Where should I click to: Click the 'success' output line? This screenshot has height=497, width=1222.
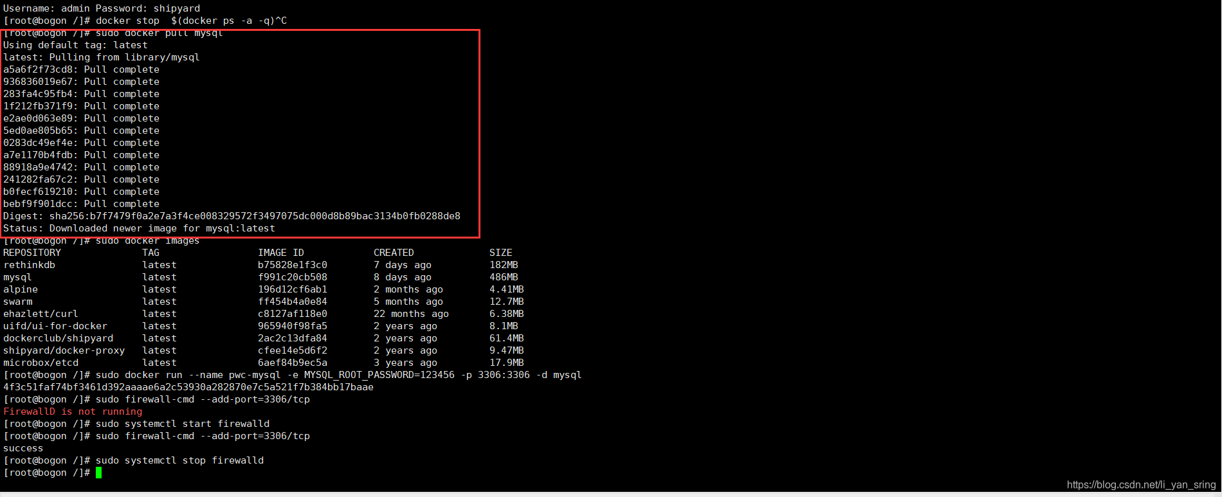point(23,448)
